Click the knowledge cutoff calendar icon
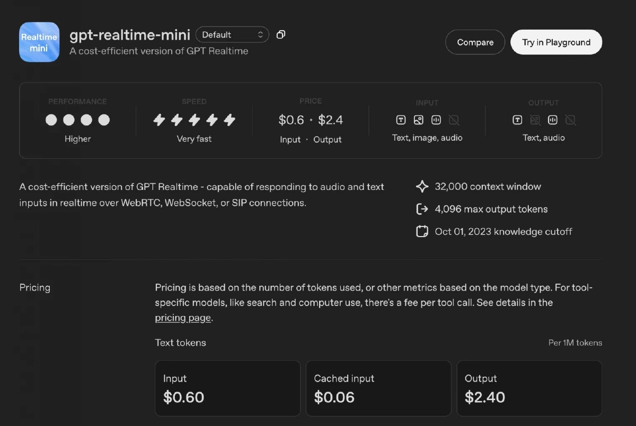636x426 pixels. (x=422, y=232)
